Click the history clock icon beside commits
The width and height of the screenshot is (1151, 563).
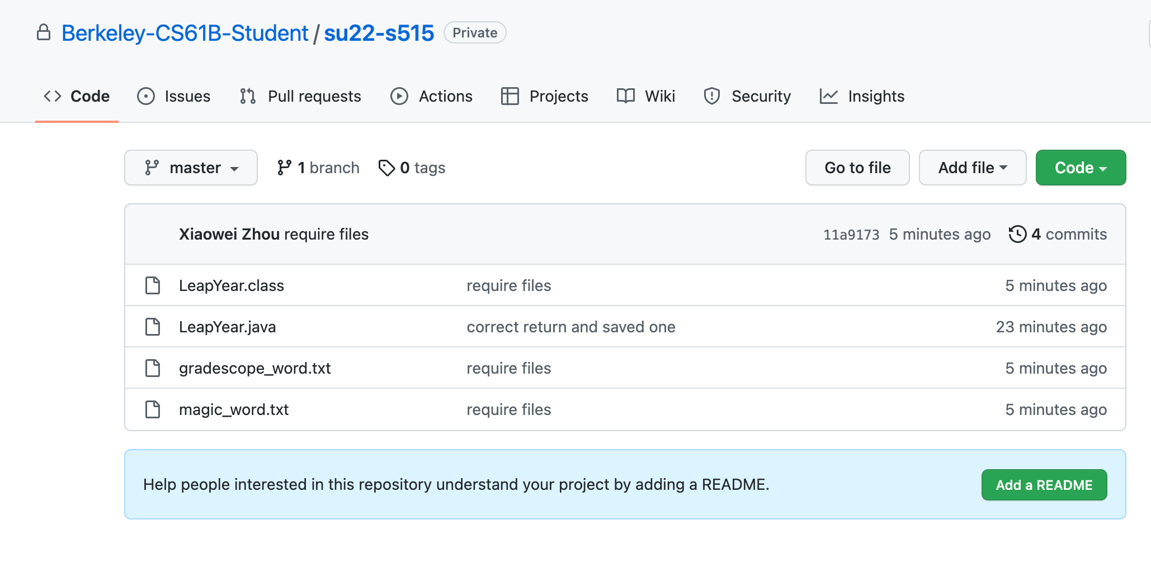pos(1017,234)
